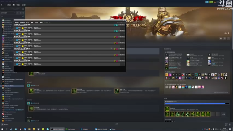Toggle the ready-to-play filter in sidebar

point(23,13)
